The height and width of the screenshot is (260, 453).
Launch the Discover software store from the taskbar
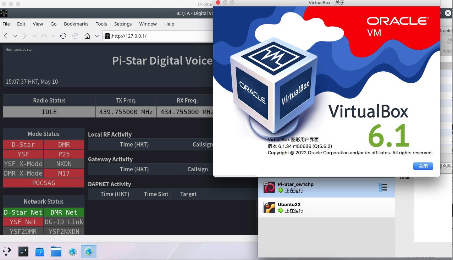click(x=40, y=252)
